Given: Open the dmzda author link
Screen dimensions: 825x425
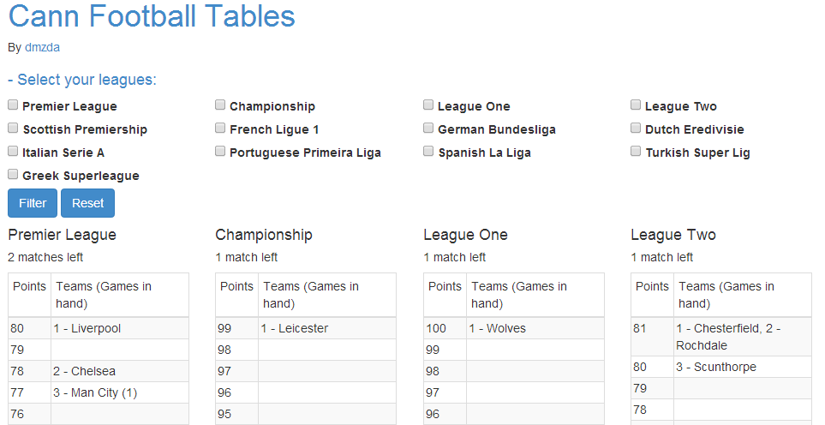Looking at the screenshot, I should 42,47.
